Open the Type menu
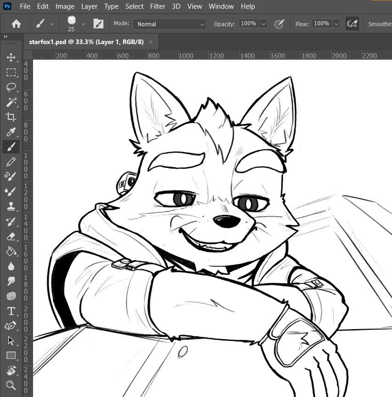The height and width of the screenshot is (397, 392). coord(111,6)
